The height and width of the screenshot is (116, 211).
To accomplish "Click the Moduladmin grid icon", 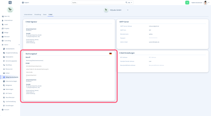I will (x=4, y=57).
